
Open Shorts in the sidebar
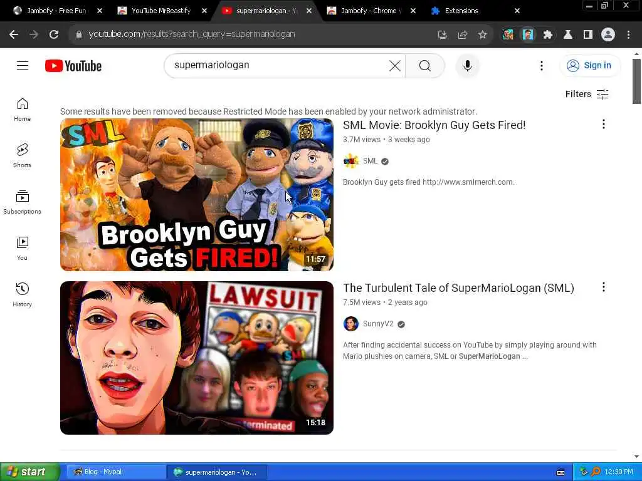(x=22, y=156)
